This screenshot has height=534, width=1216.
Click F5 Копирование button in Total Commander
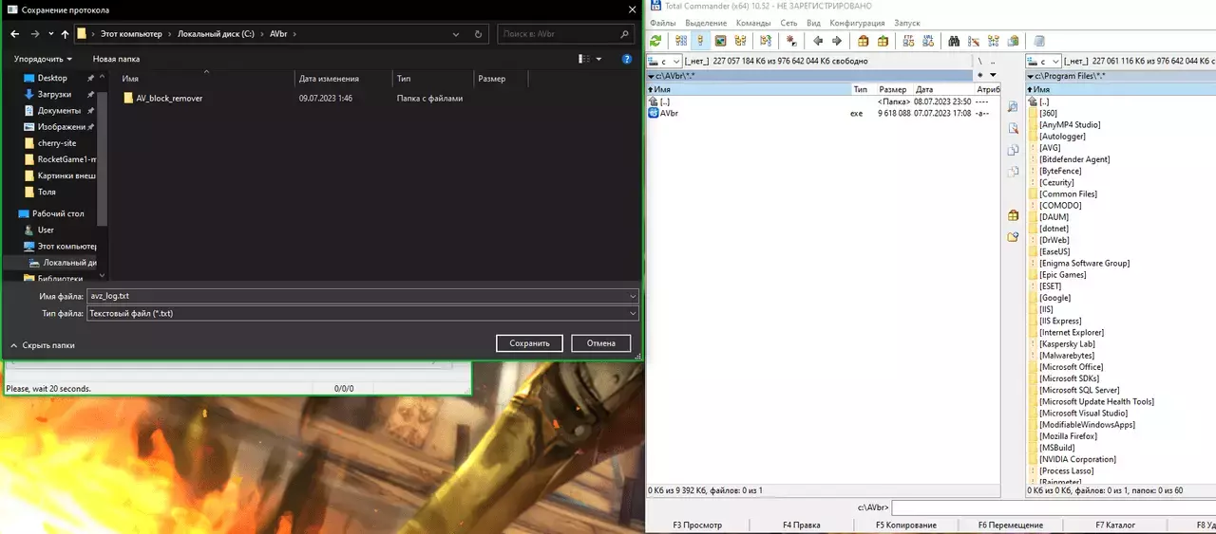point(905,525)
